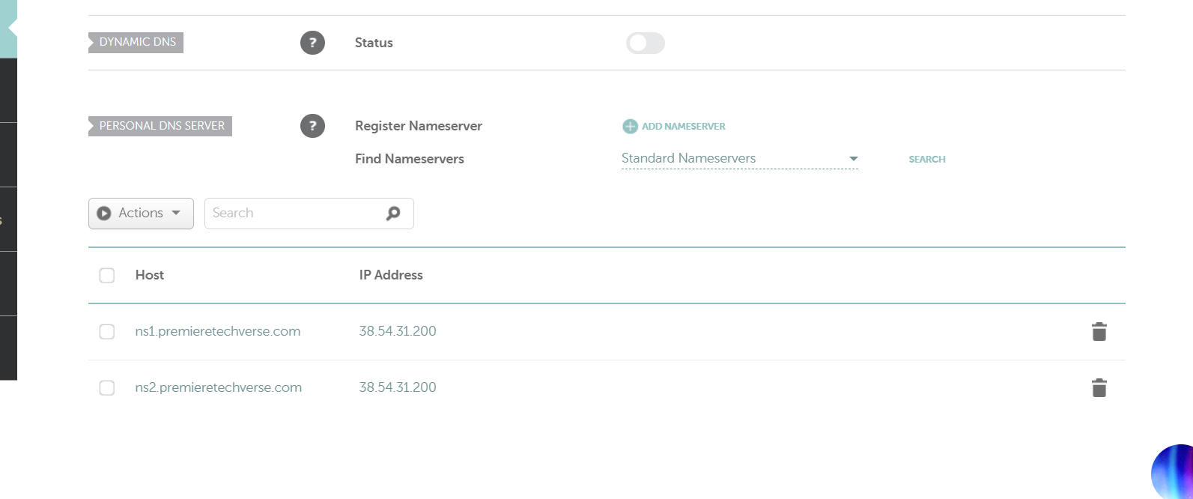Toggle the Dynamic DNS status switch

645,43
